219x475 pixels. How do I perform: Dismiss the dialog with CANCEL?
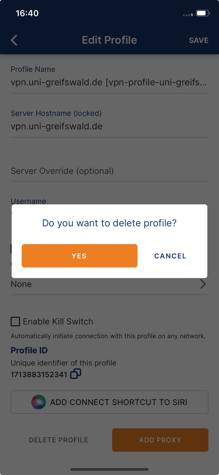(x=170, y=256)
